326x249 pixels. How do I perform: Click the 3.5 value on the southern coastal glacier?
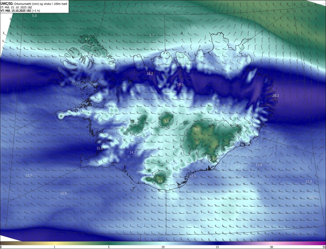coord(160,182)
